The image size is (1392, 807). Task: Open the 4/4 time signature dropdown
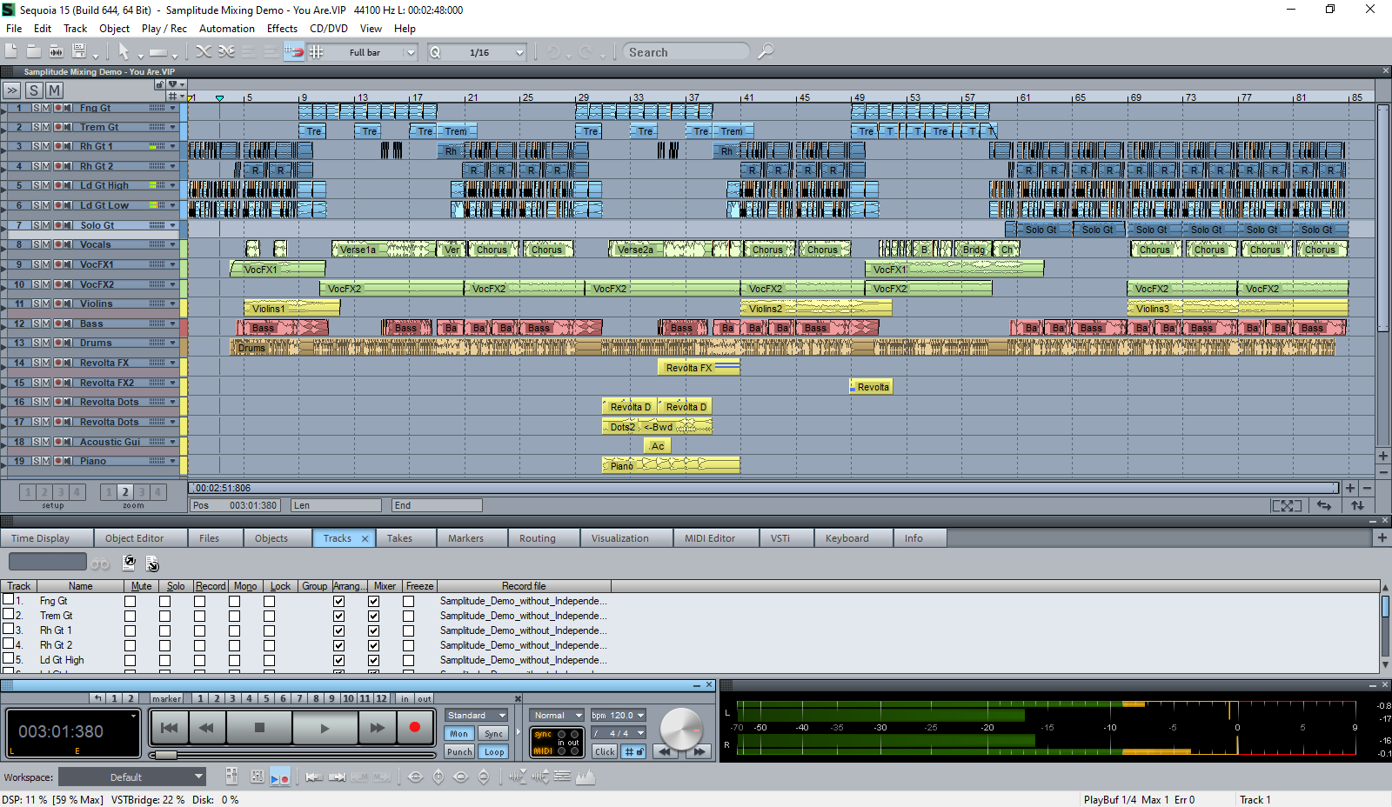pyautogui.click(x=619, y=733)
